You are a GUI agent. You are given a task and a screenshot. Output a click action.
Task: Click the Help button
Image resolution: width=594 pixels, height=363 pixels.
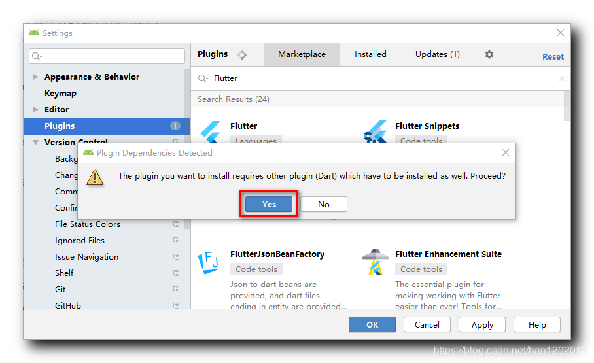pos(537,324)
